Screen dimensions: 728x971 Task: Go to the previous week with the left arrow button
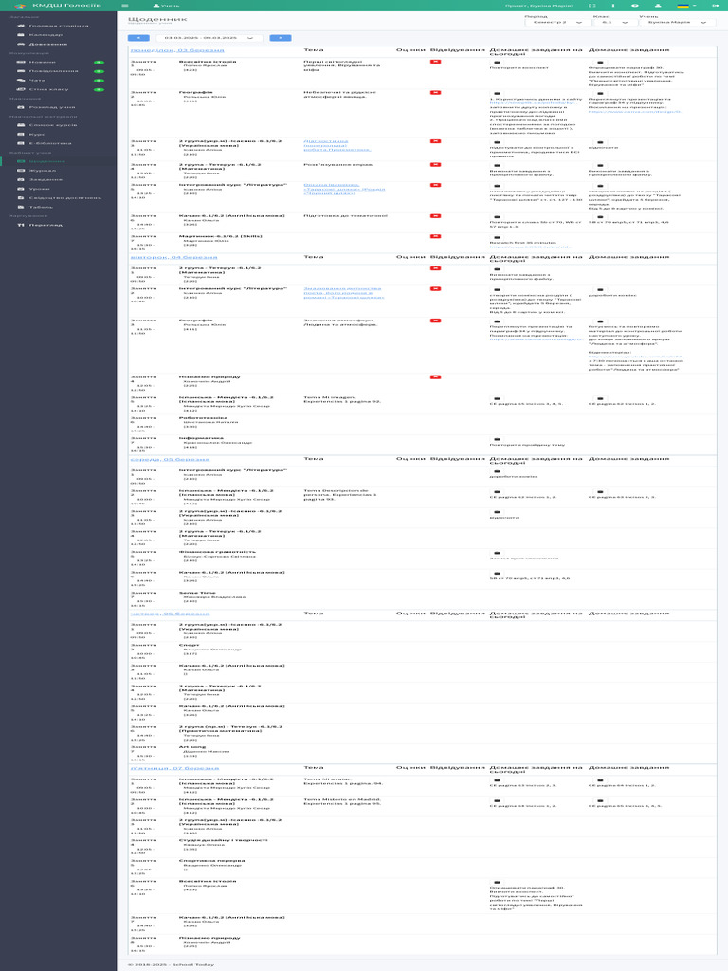tap(138, 38)
